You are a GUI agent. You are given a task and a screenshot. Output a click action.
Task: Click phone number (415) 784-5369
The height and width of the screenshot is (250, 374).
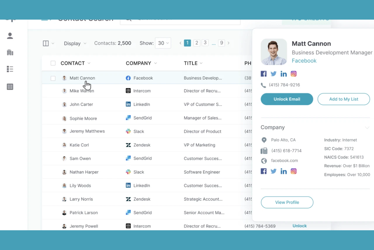(x=260, y=226)
